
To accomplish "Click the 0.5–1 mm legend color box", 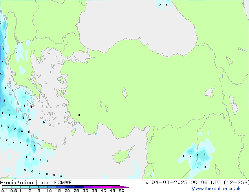I will tap(16, 187).
